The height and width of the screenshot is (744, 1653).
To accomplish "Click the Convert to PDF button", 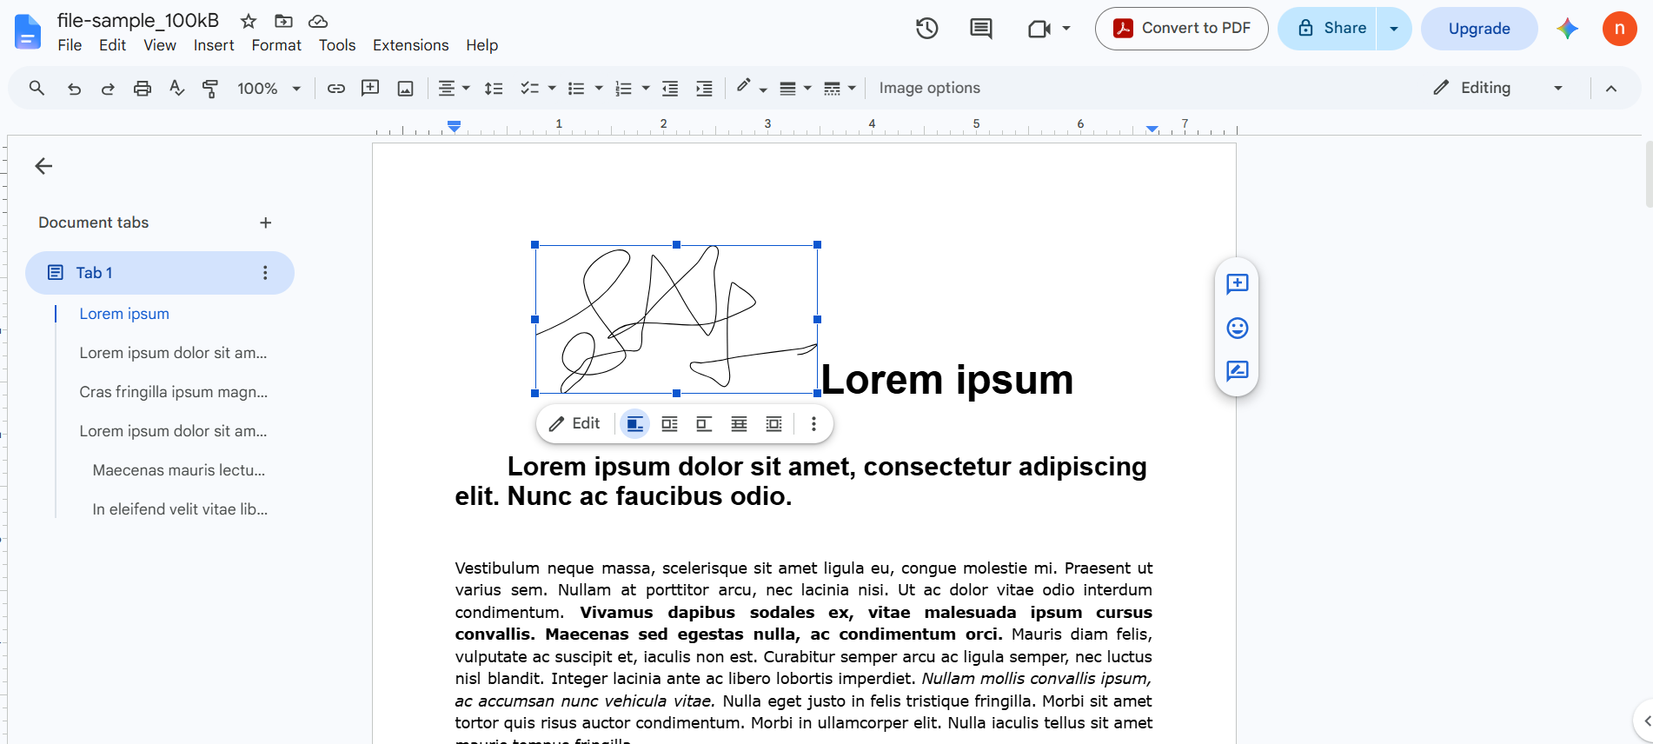I will tap(1182, 29).
